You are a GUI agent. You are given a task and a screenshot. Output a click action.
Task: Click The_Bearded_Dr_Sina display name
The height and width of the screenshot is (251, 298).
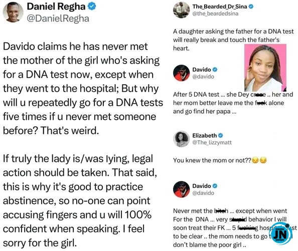point(220,7)
